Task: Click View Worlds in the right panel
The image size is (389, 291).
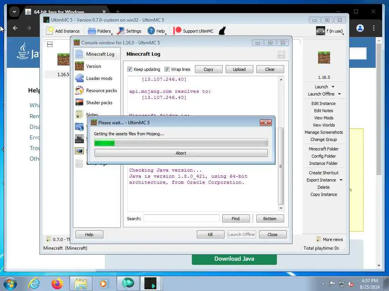Action: [x=324, y=125]
